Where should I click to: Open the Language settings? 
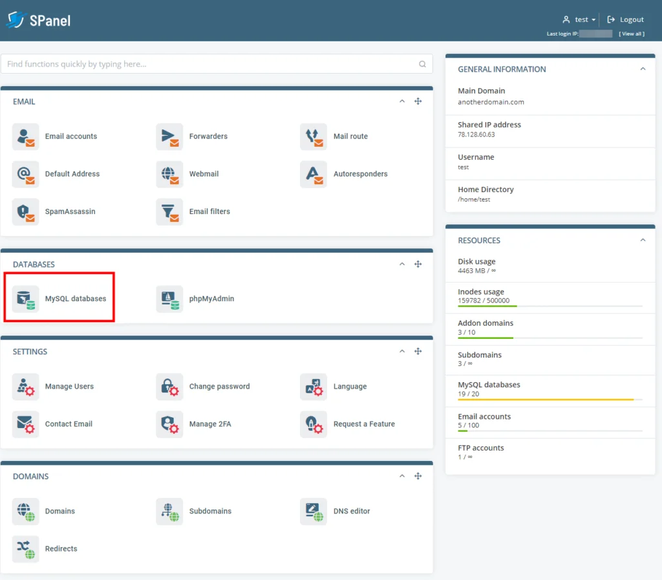314,386
